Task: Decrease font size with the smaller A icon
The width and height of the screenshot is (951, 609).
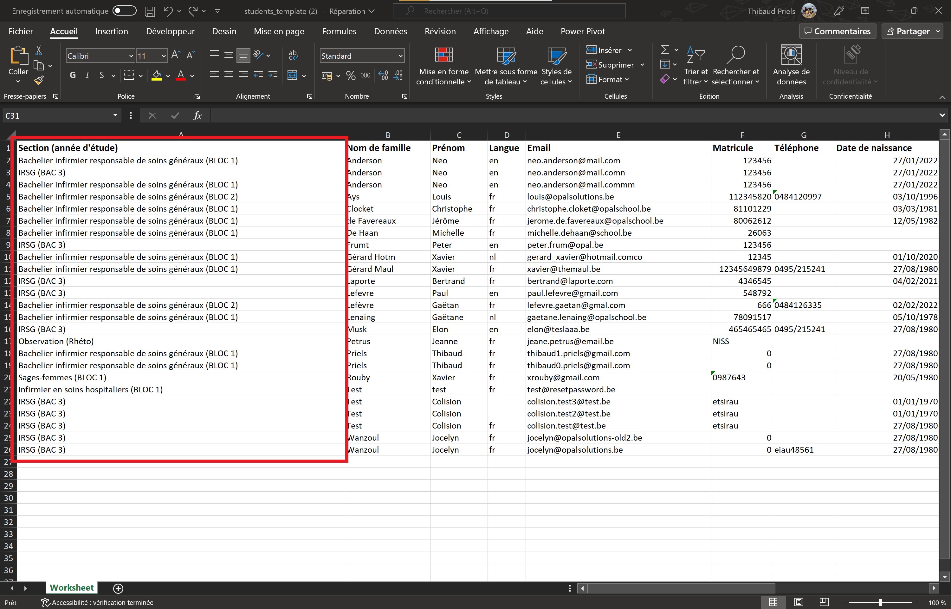Action: 191,56
